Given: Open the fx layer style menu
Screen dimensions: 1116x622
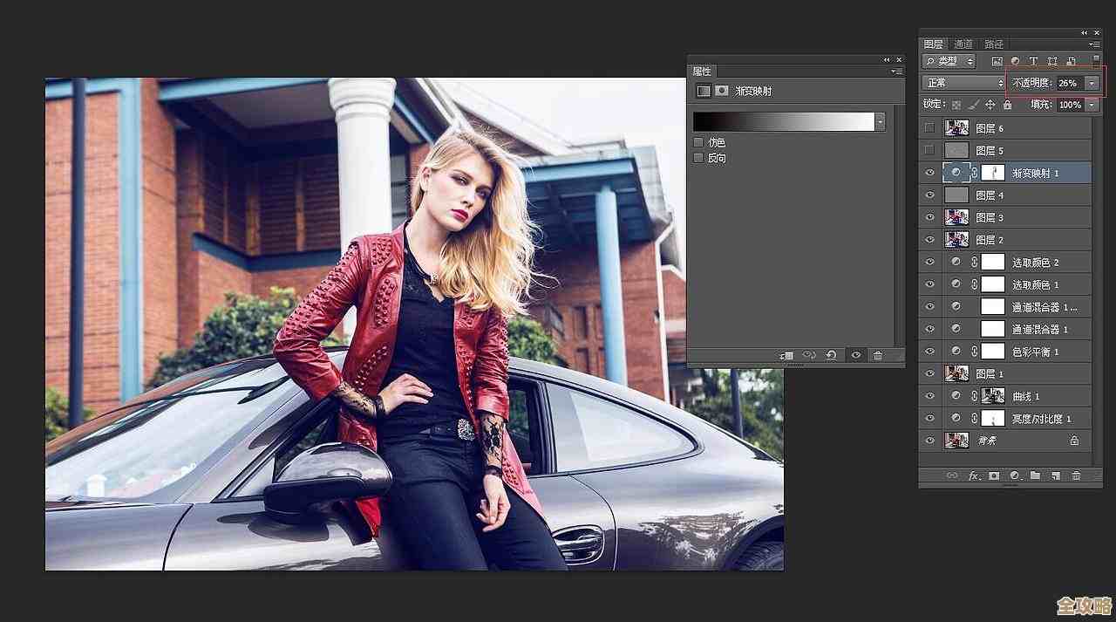Looking at the screenshot, I should tap(972, 475).
